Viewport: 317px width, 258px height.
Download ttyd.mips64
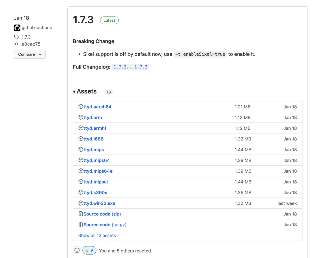[97, 160]
